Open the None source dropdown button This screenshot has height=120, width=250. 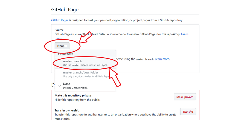pos(62,46)
